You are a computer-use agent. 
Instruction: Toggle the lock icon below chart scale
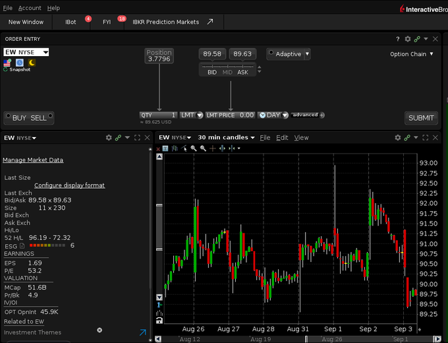159,321
